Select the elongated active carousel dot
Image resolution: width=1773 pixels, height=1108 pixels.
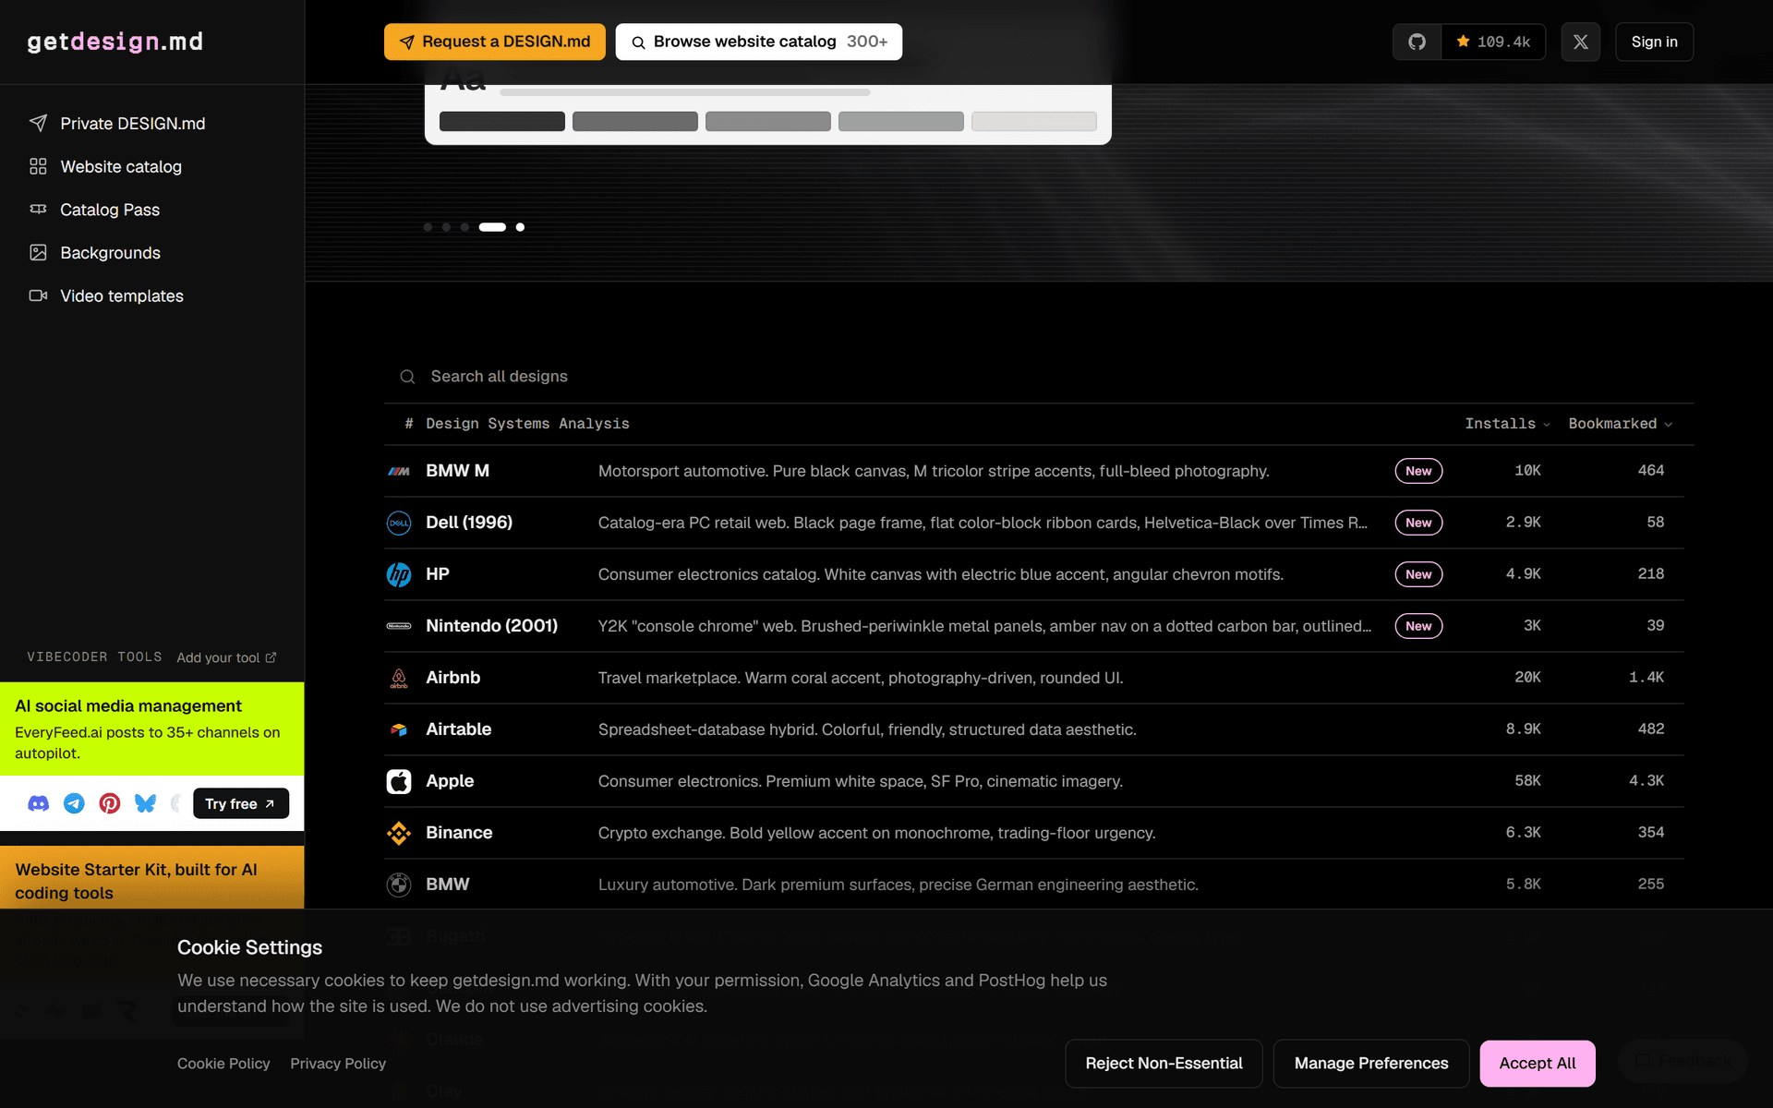click(492, 227)
